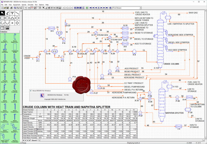Click the skip to last button
207x144 pixels.
click(107, 8)
